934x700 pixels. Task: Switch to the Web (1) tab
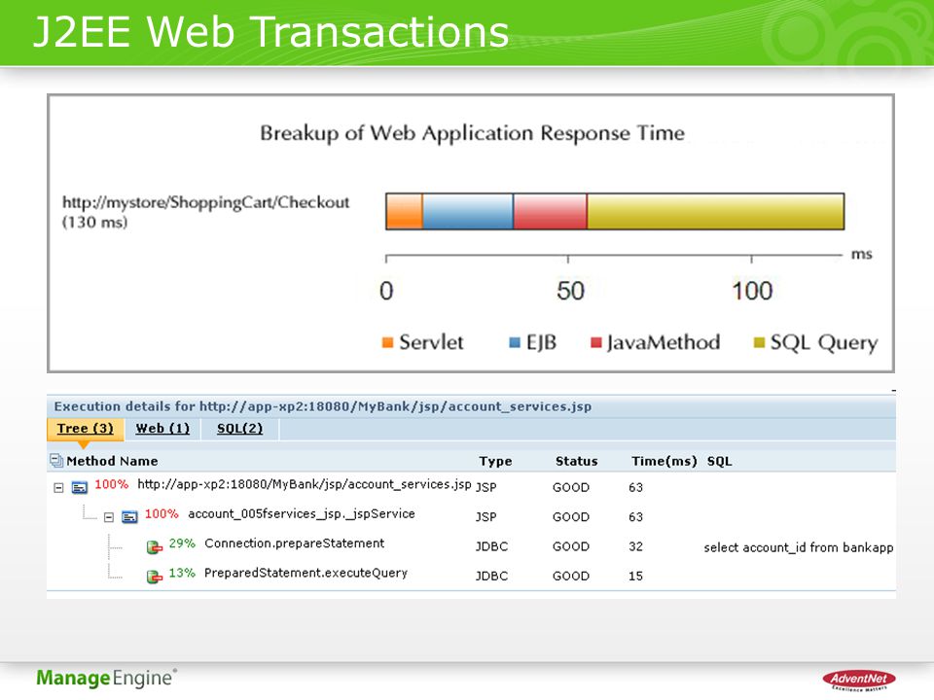[162, 429]
